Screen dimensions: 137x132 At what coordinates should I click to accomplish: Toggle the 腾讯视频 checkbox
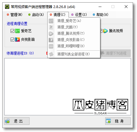pyautogui.click(x=101, y=31)
